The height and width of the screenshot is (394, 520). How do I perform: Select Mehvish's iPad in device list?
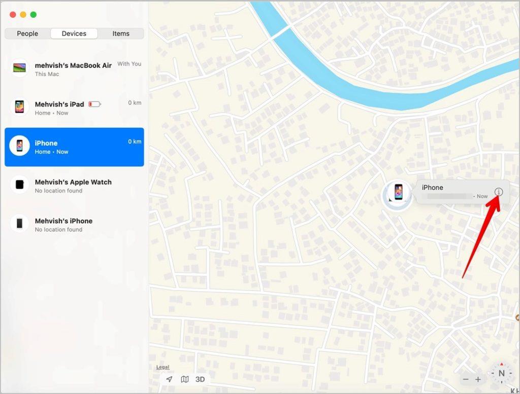pos(74,108)
